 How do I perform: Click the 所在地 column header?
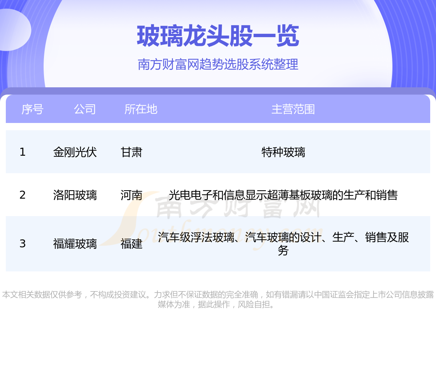(141, 109)
